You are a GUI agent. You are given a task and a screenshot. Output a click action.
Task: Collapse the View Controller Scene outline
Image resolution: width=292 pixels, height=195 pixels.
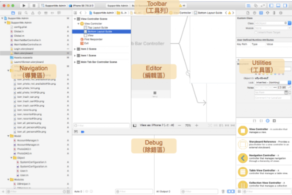[x=75, y=19]
